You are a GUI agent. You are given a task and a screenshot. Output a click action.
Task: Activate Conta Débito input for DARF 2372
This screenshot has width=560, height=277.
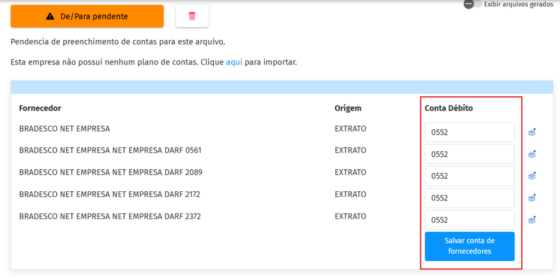469,220
